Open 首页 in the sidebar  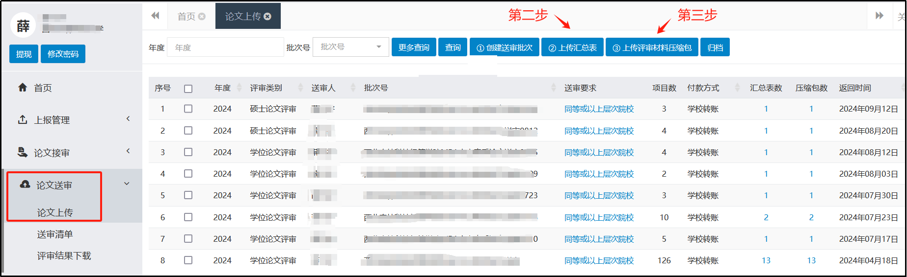(43, 88)
